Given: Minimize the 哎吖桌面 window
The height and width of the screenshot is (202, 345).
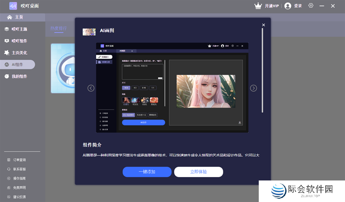Looking at the screenshot, I should [322, 6].
